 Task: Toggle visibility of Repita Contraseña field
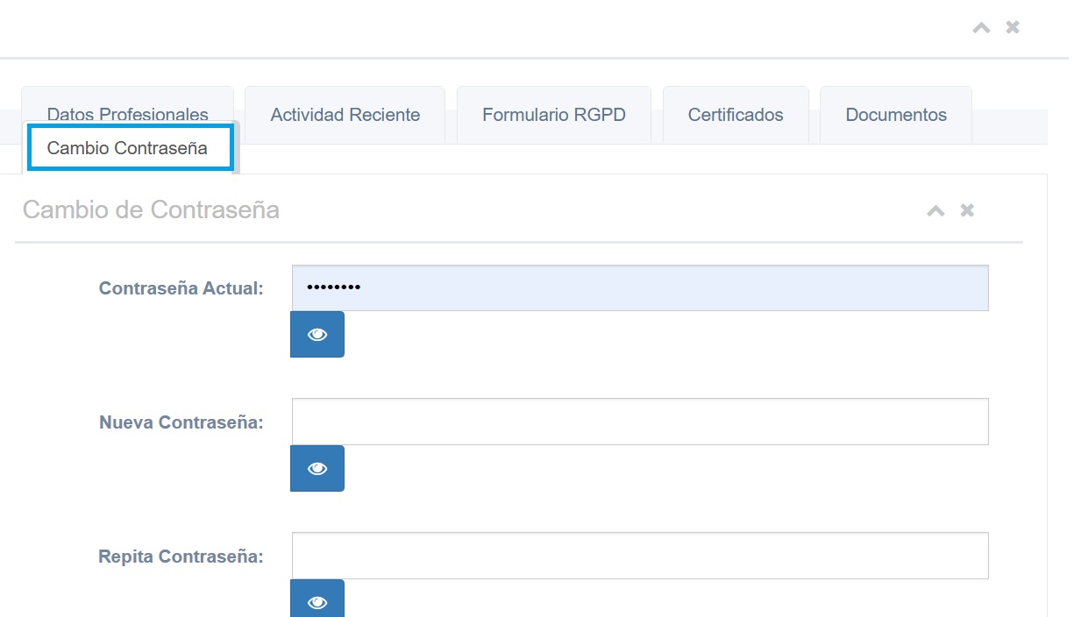click(x=317, y=600)
